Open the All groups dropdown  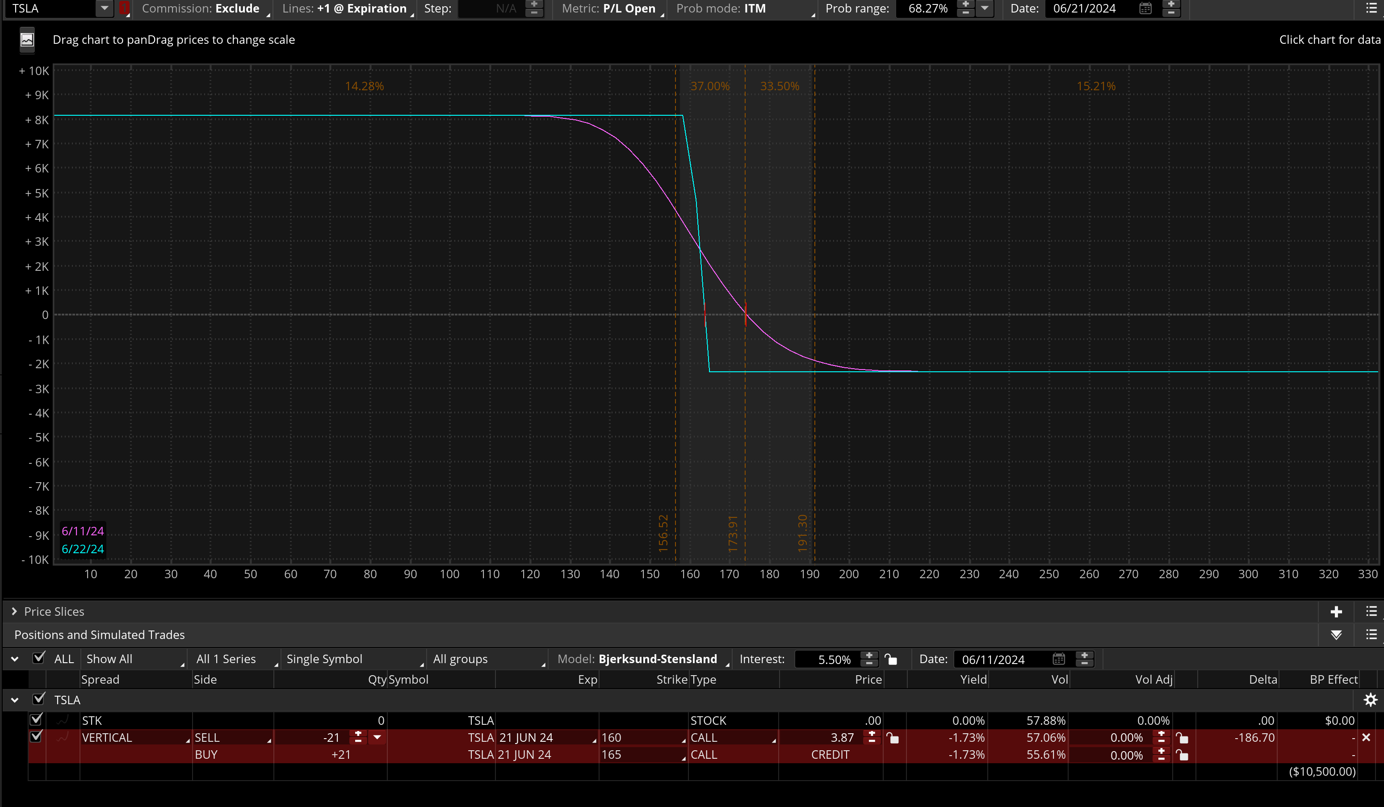pyautogui.click(x=488, y=659)
